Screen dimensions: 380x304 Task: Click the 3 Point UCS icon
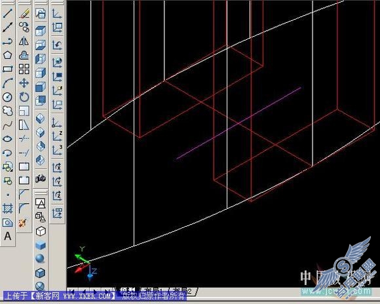[57, 150]
